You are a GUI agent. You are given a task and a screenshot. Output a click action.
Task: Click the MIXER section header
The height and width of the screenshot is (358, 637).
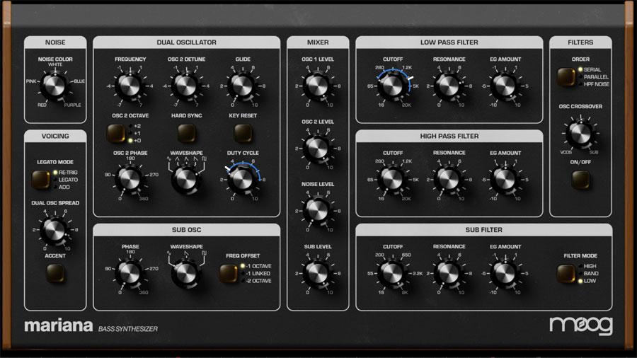click(x=318, y=42)
